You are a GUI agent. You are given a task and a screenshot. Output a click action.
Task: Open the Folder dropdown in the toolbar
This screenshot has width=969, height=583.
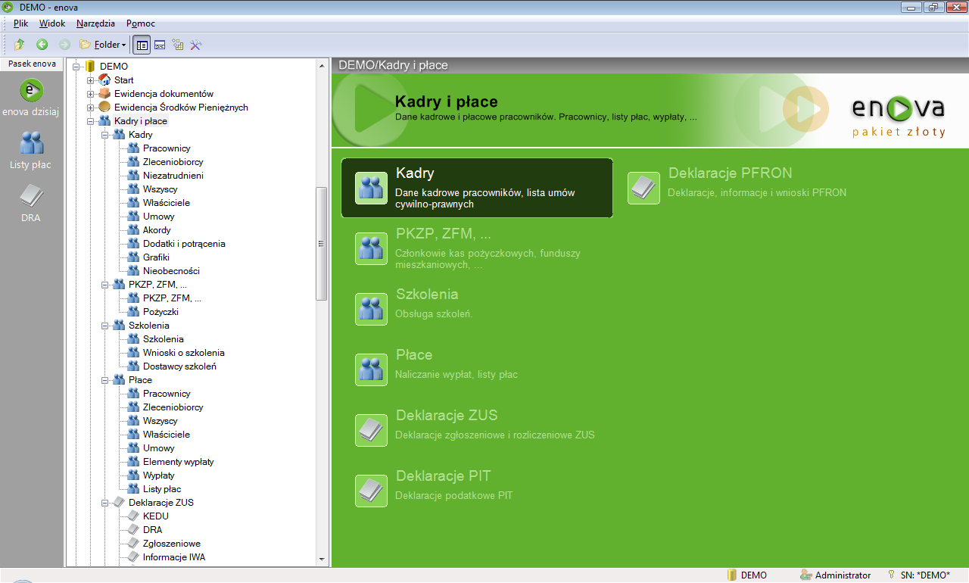point(103,45)
